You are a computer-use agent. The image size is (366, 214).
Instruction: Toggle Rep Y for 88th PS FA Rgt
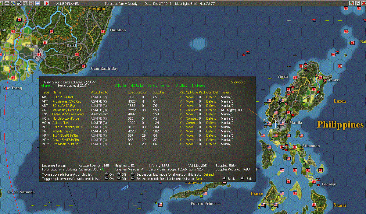(x=181, y=97)
